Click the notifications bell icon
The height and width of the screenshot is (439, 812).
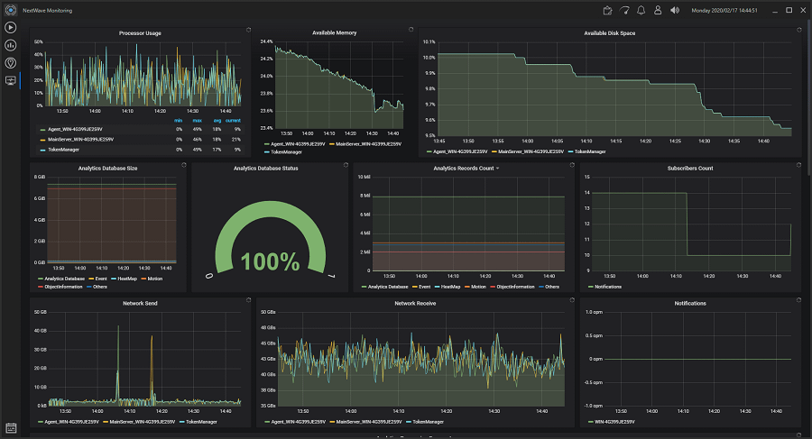point(641,11)
